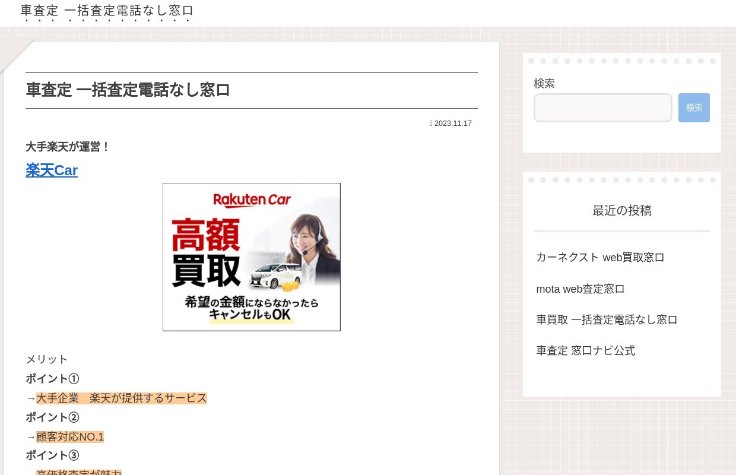Open recent post カーネクスト web買取窓口
The image size is (736, 475).
pyautogui.click(x=600, y=257)
